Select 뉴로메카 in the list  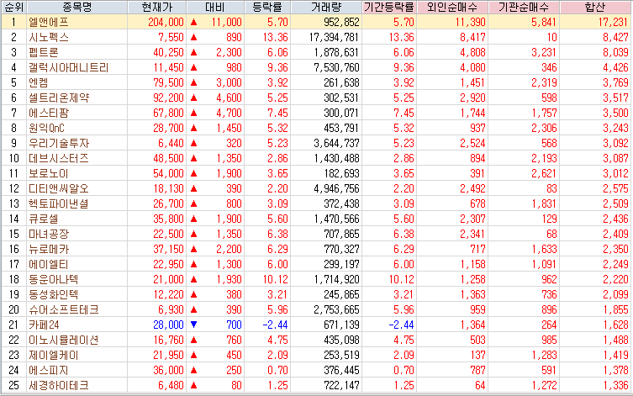49,250
